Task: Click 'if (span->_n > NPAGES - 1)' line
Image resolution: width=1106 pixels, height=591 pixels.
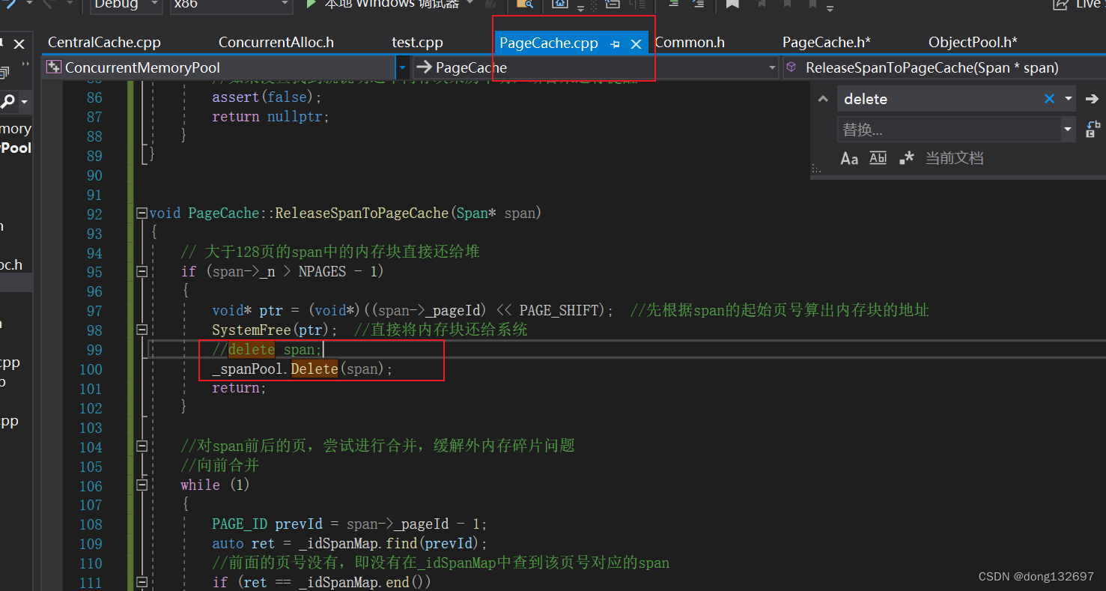Action: 282,272
